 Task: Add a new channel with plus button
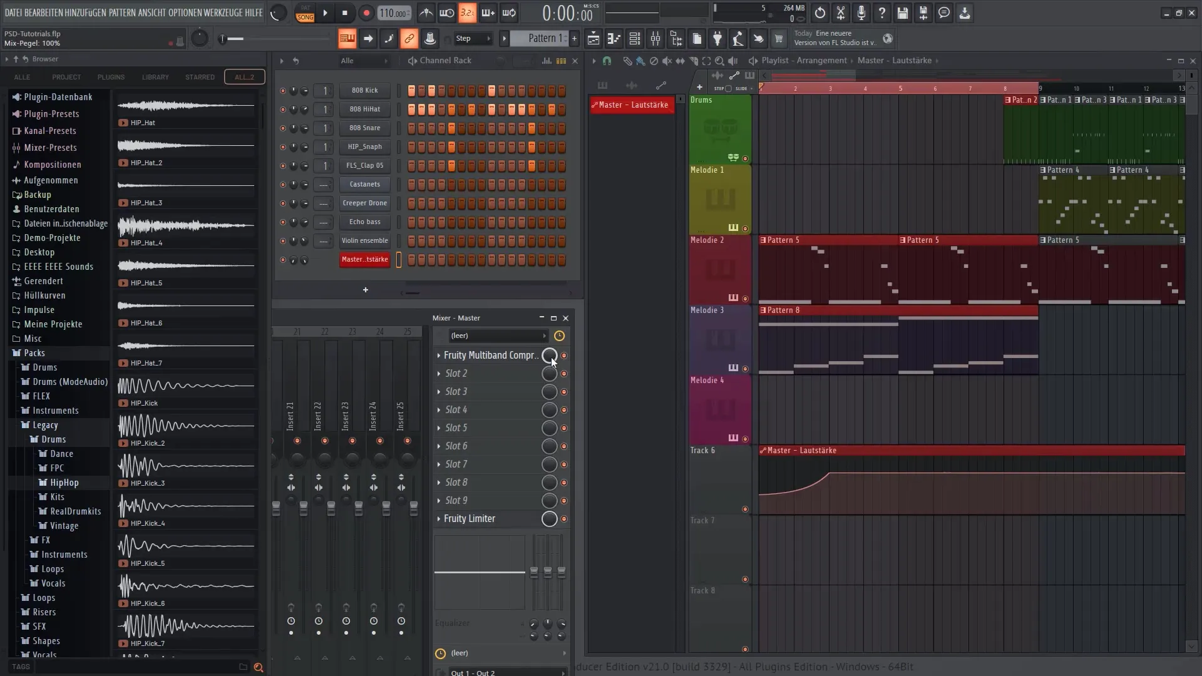(366, 290)
